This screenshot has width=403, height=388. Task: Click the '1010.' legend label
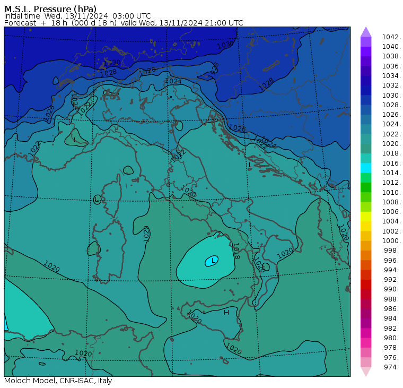point(391,193)
